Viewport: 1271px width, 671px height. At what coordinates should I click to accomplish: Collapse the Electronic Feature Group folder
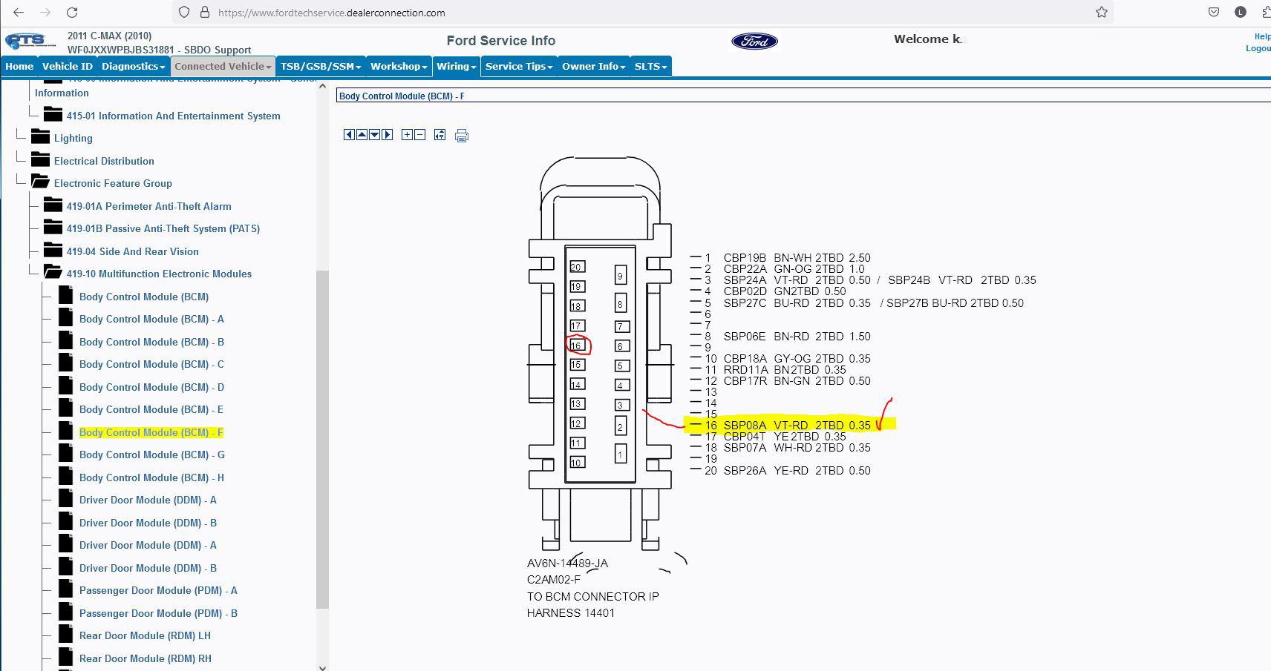coord(40,182)
